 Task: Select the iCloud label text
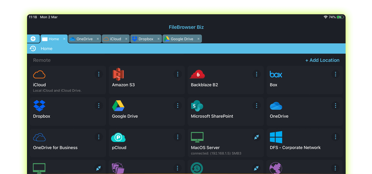39,85
